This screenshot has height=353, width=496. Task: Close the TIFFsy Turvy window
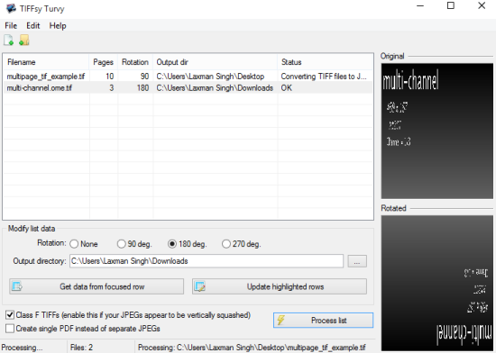point(482,6)
